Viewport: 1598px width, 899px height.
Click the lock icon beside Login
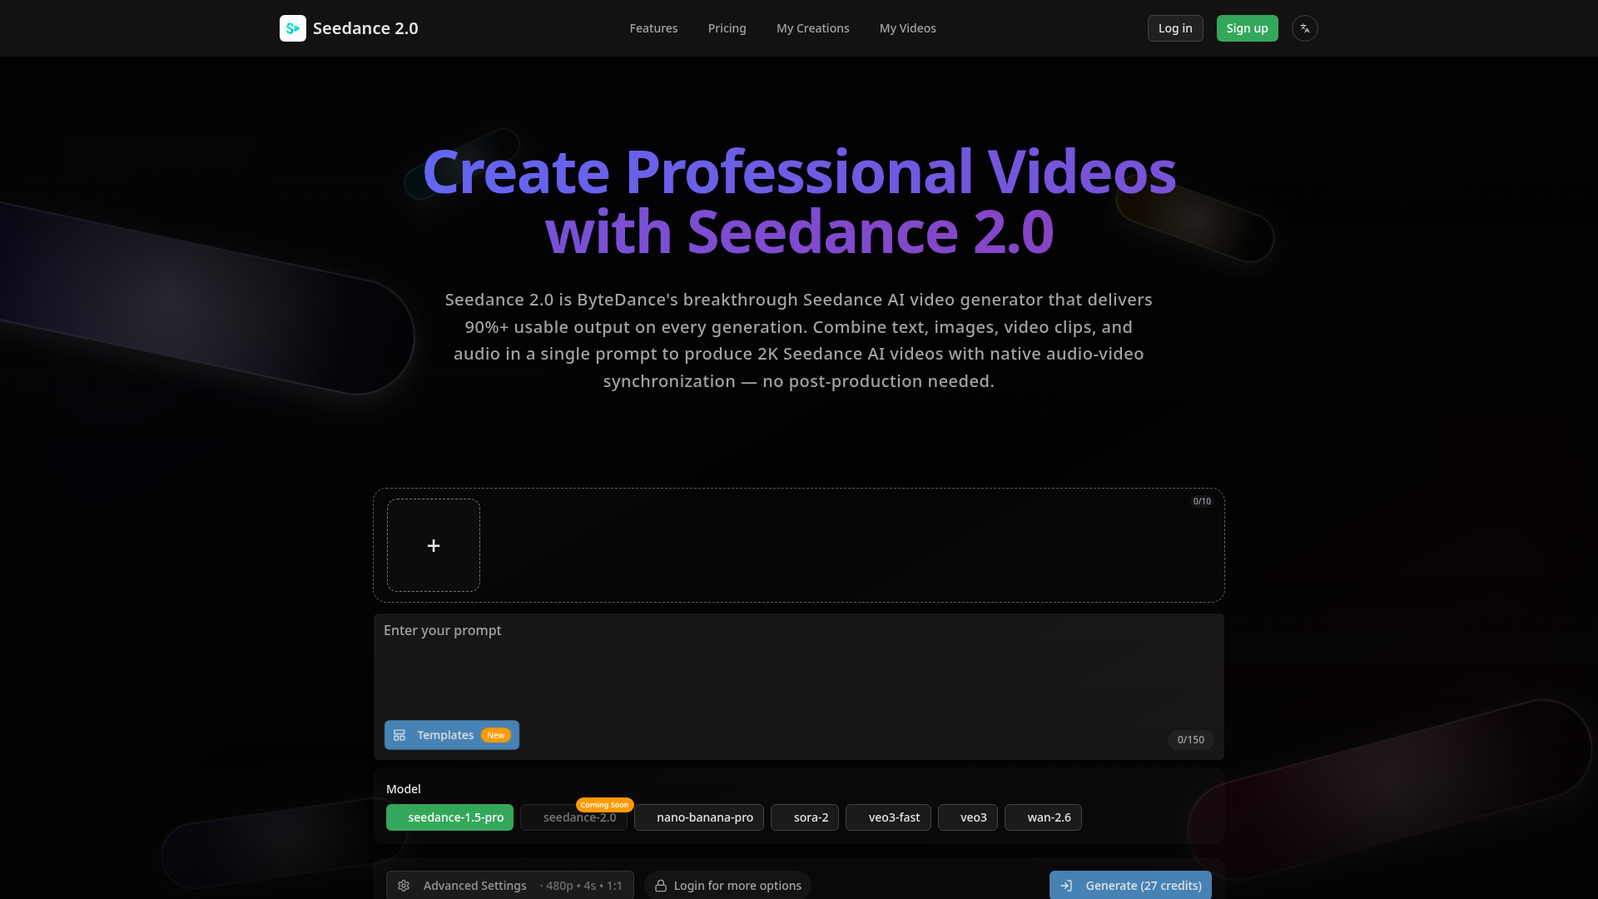(661, 886)
